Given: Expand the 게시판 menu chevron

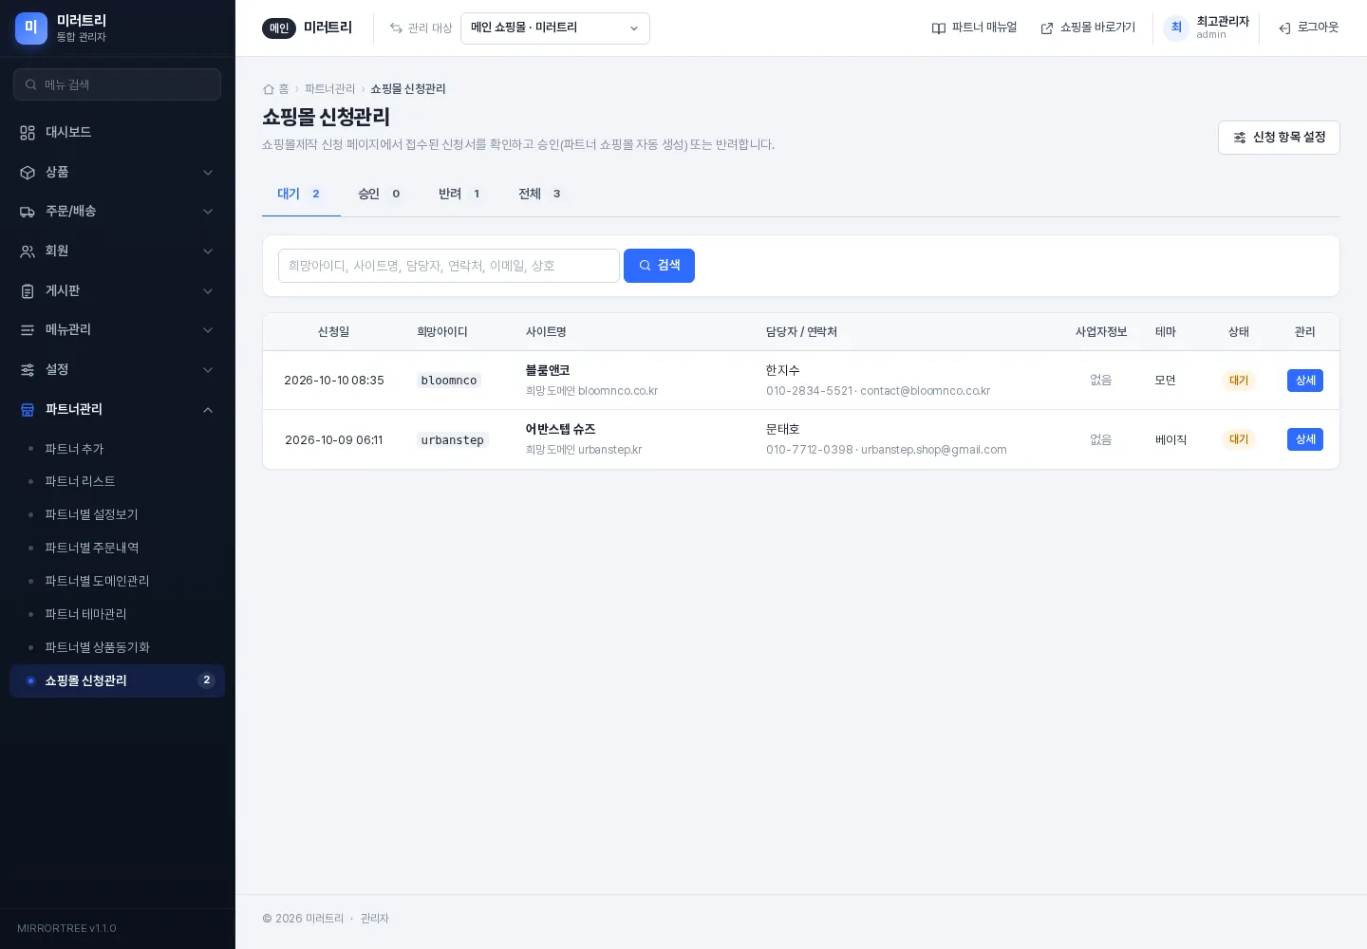Looking at the screenshot, I should [208, 291].
